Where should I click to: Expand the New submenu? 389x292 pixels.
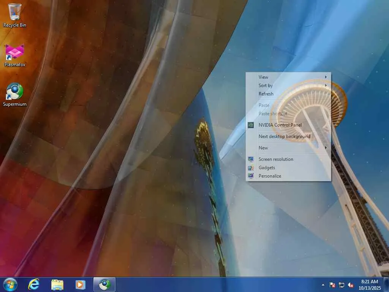point(288,148)
